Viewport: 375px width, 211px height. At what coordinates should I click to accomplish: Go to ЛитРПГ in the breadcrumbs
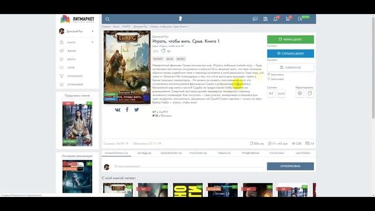point(127,26)
